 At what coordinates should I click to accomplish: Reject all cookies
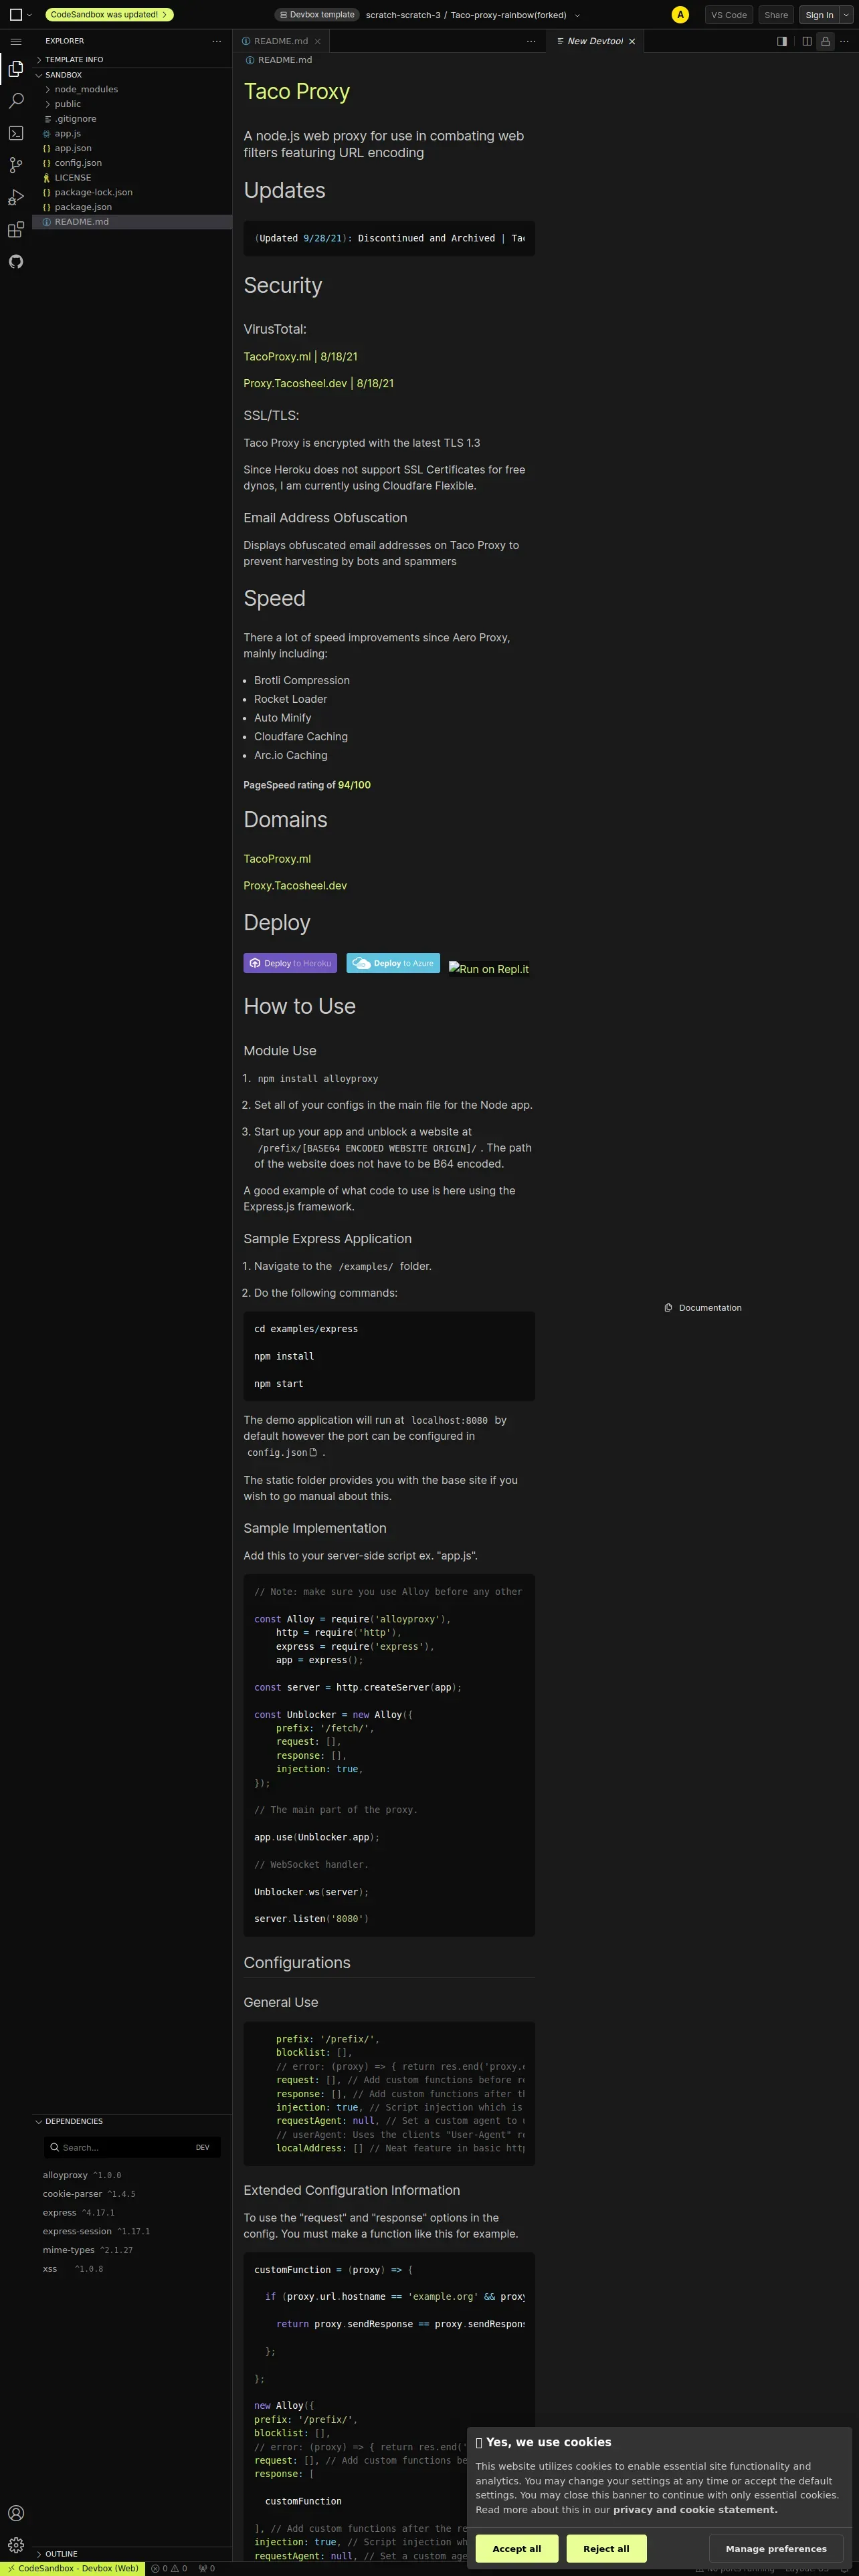(606, 2548)
